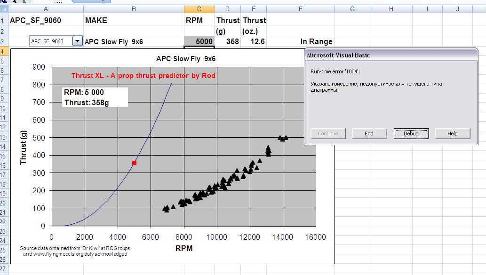Select the chart title APC Slow Fly 9x6
This screenshot has width=486, height=275.
click(186, 59)
